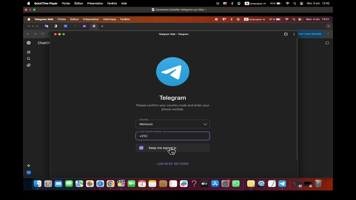The width and height of the screenshot is (356, 200).
Task: Switch to the Google Translate browser tab
Action: tap(46, 26)
